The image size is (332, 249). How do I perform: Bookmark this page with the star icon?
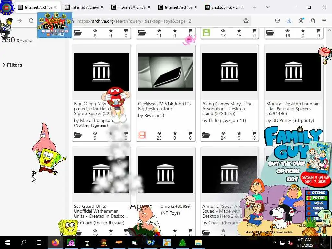pyautogui.click(x=246, y=21)
